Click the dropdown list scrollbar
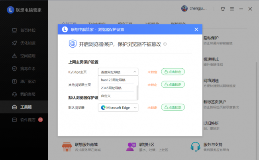 (137, 93)
